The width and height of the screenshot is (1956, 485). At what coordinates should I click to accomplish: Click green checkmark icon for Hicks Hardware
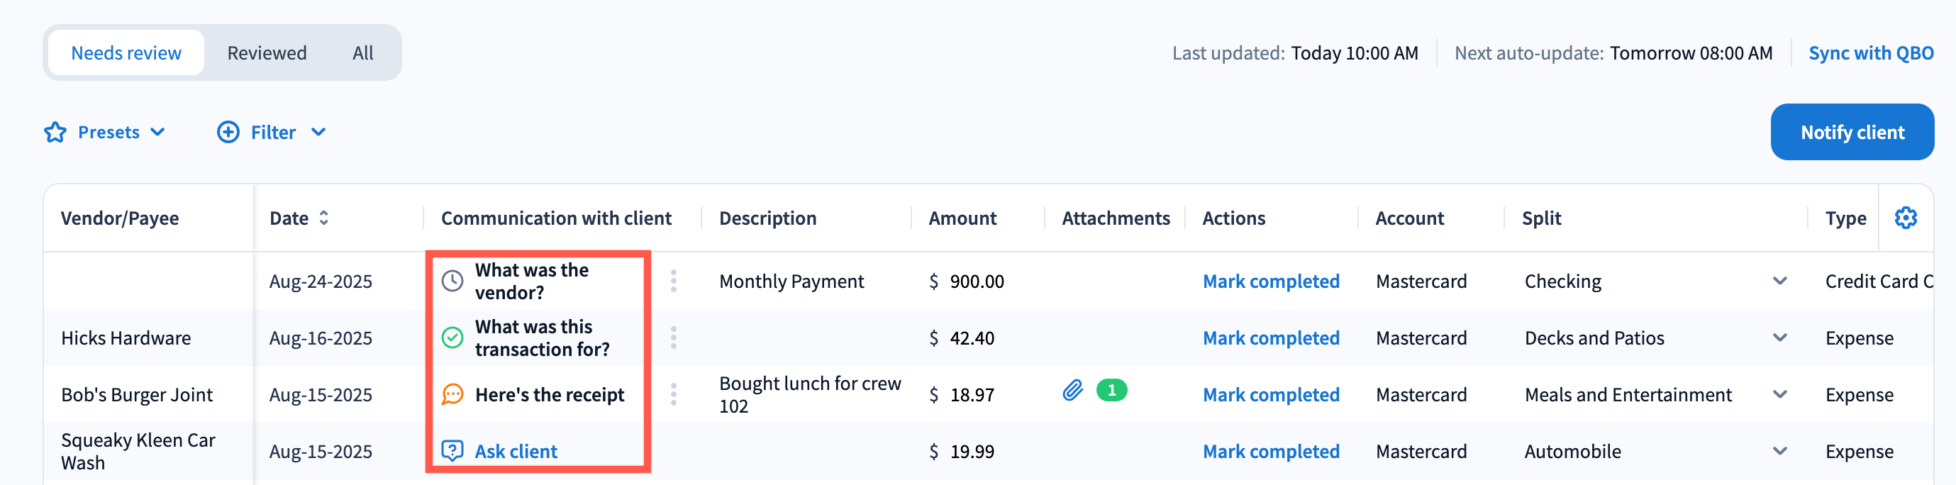[452, 338]
